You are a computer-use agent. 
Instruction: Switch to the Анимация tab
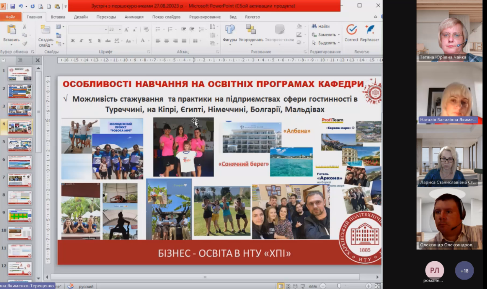(x=134, y=17)
